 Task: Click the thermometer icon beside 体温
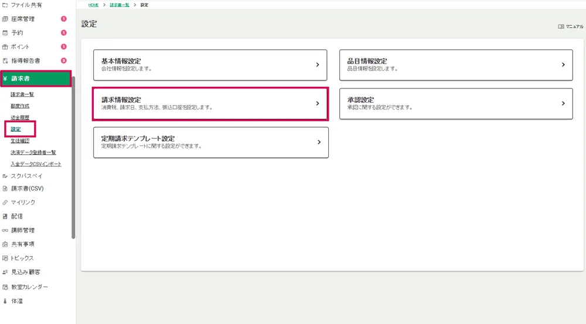pyautogui.click(x=5, y=301)
